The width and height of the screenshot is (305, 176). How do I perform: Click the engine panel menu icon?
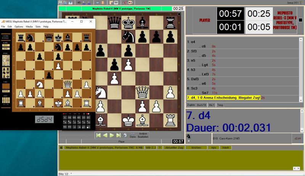pyautogui.click(x=61, y=147)
